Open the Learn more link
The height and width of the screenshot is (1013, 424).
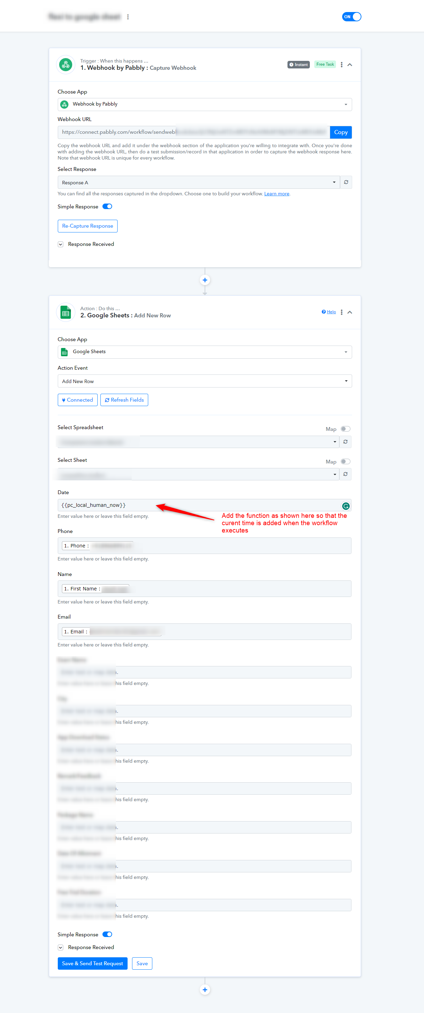(276, 194)
